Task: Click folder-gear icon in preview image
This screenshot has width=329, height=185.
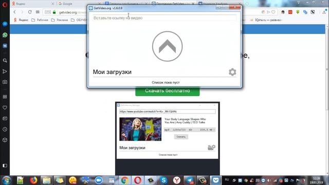Action: 211,147
